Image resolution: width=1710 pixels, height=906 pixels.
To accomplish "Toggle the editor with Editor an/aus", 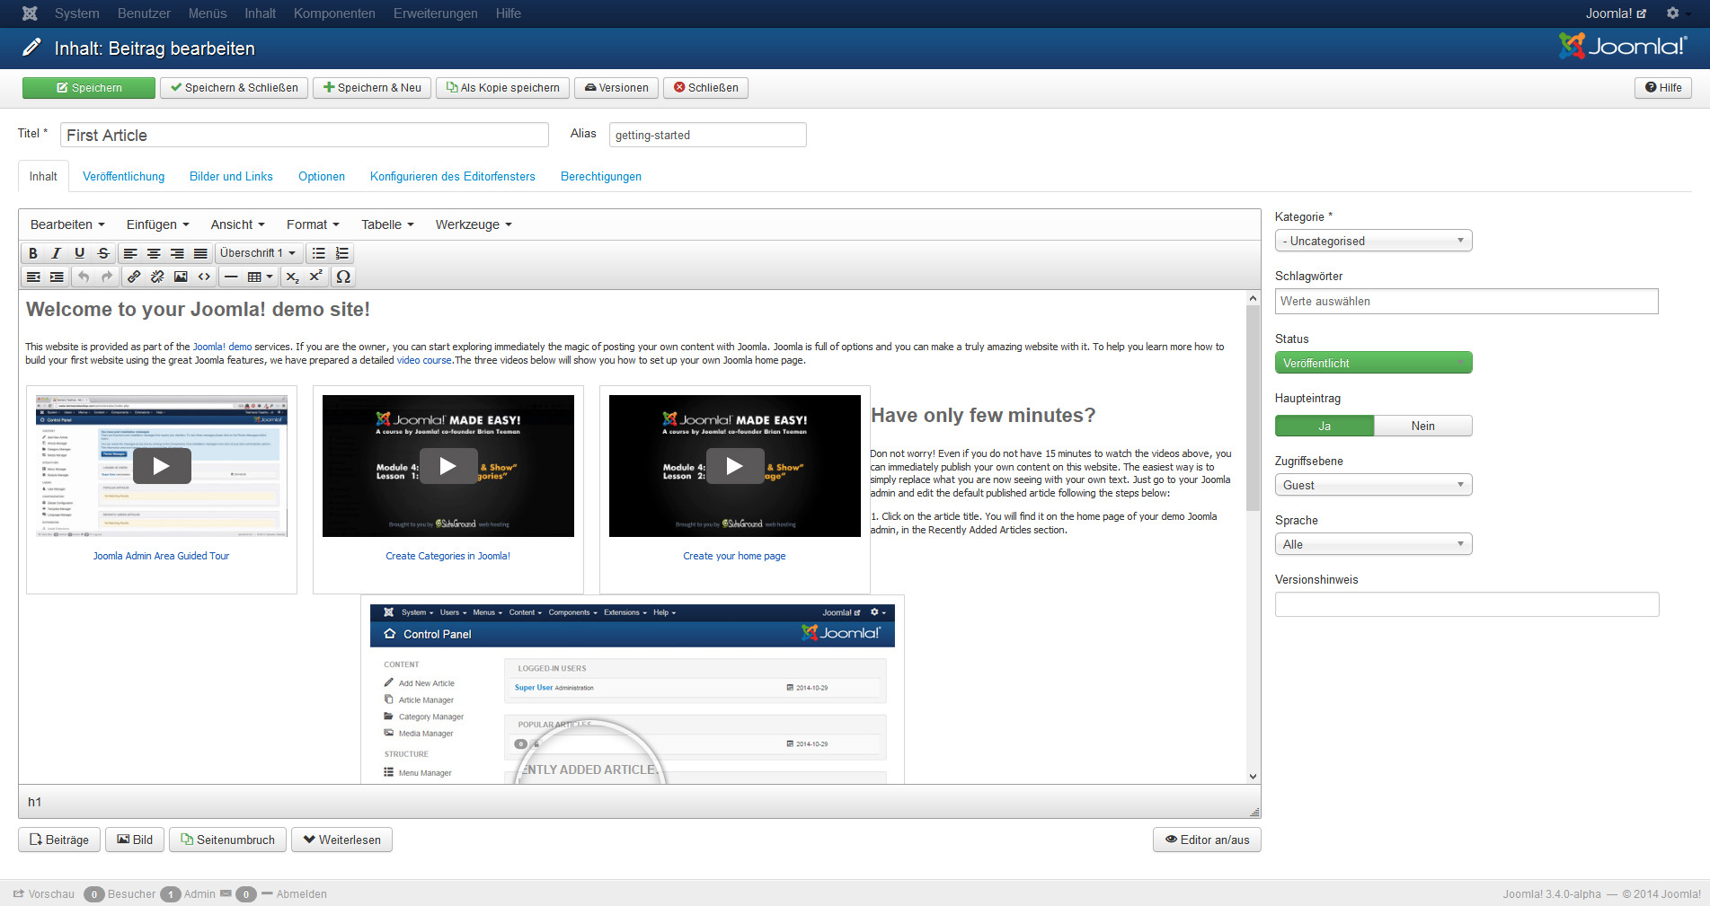I will [1207, 840].
